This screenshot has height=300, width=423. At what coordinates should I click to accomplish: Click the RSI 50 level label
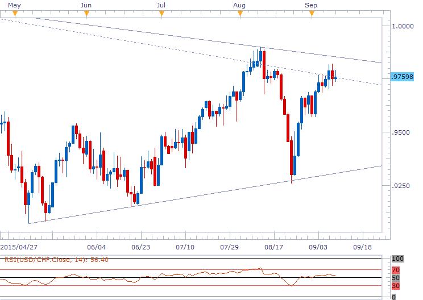pos(396,278)
